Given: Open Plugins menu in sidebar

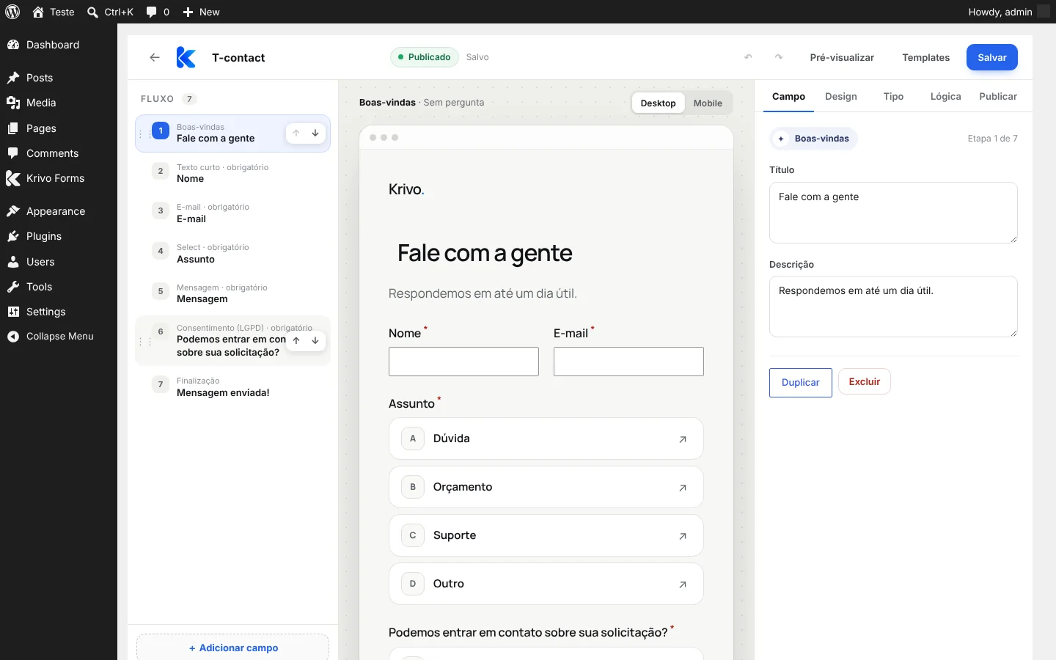Looking at the screenshot, I should click(59, 236).
